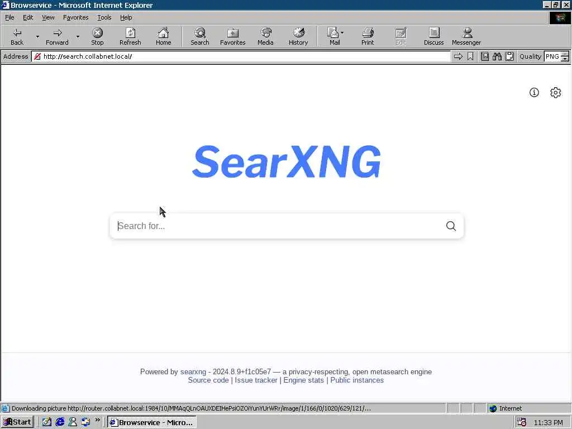Click the Discuss toolbar button
This screenshot has width=572, height=429.
(x=433, y=36)
